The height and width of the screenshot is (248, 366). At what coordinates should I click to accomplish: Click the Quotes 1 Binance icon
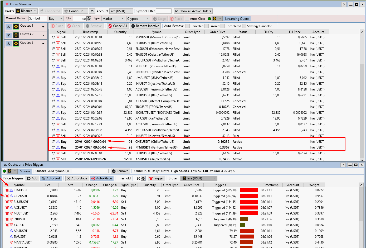point(16,27)
